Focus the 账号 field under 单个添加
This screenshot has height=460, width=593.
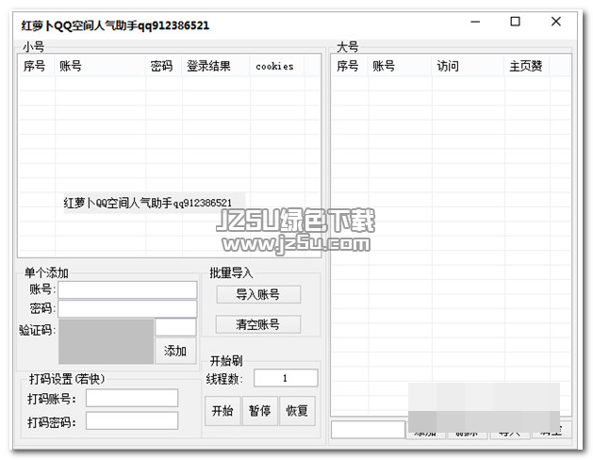(x=127, y=290)
